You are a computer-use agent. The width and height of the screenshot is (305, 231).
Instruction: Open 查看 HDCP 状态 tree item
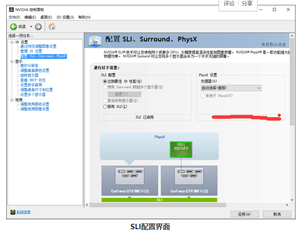pos(33,80)
